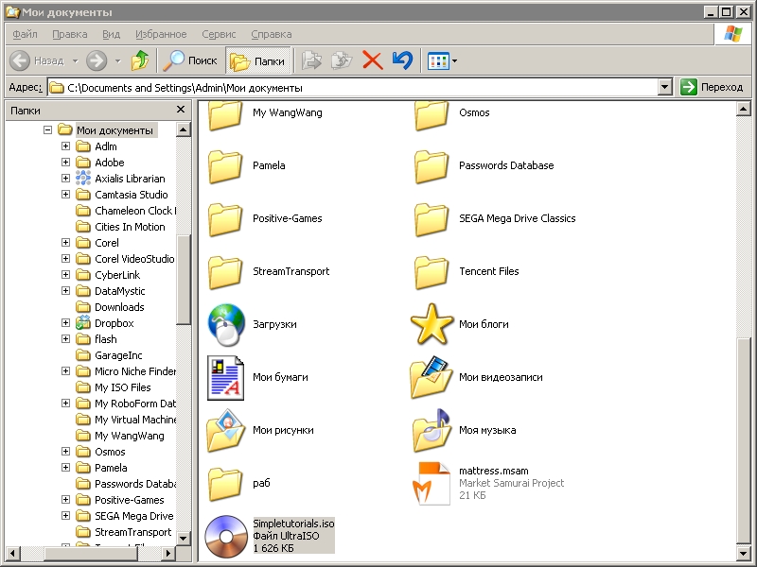Select the Passwords Database folder icon
The height and width of the screenshot is (567, 757).
coord(431,166)
